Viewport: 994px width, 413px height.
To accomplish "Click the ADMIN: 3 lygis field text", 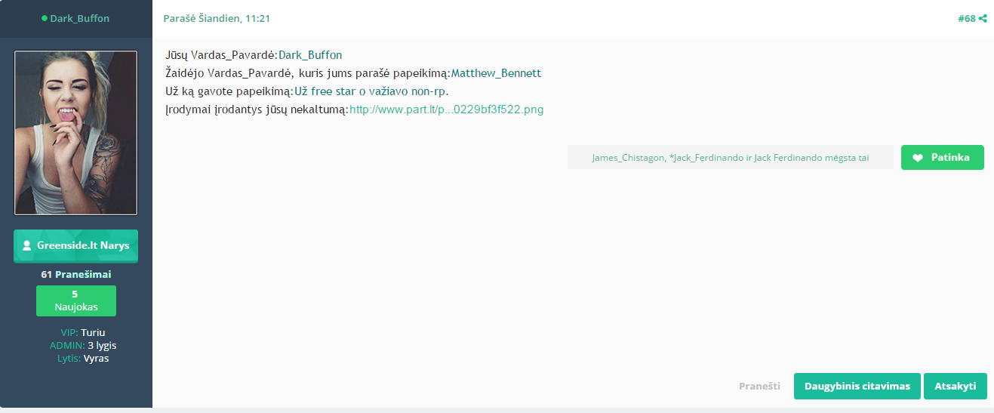I will (83, 345).
